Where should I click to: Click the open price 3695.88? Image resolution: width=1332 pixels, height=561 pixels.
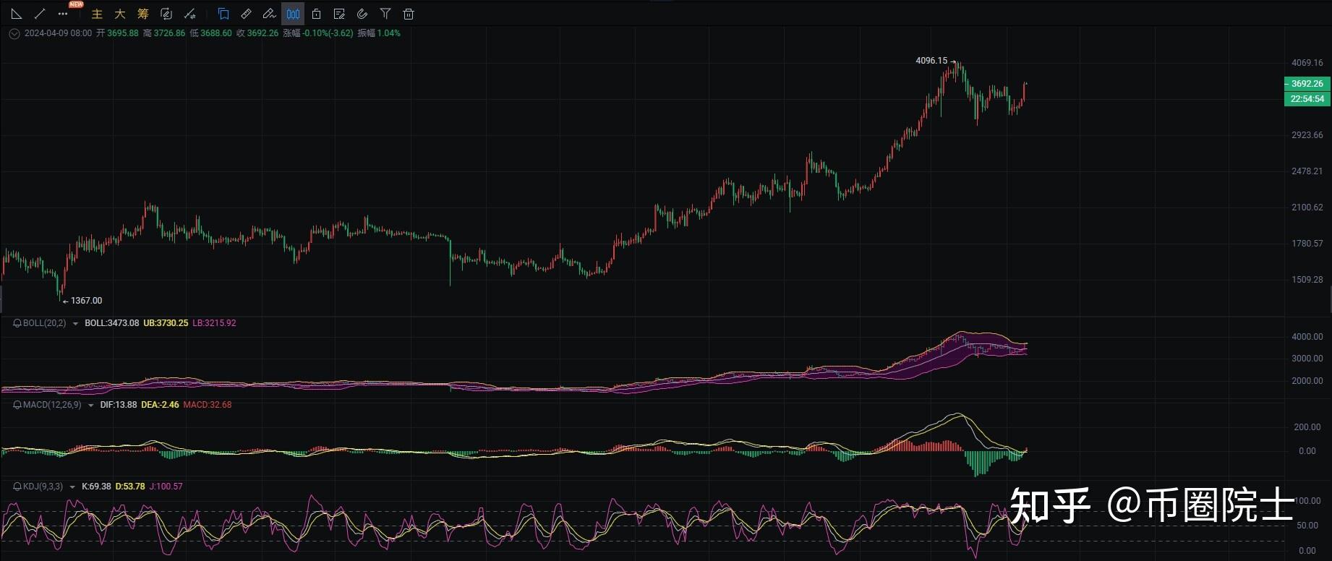coord(122,33)
